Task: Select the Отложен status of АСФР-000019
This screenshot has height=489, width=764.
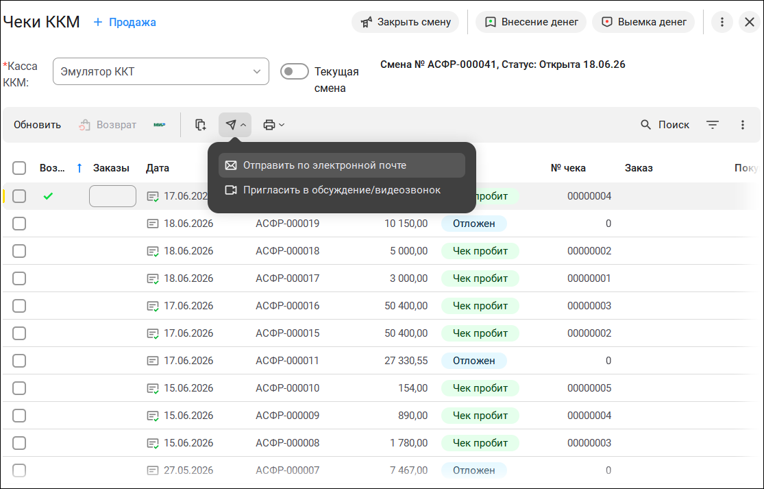Action: pos(474,224)
